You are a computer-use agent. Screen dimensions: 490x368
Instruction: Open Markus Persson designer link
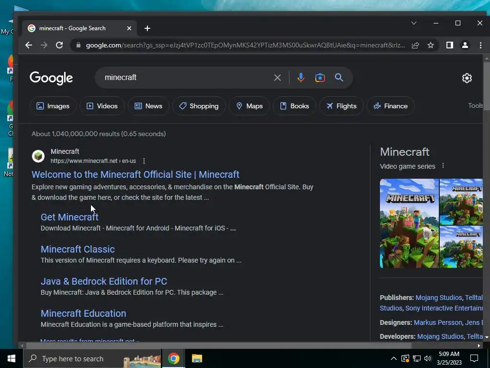(438, 322)
